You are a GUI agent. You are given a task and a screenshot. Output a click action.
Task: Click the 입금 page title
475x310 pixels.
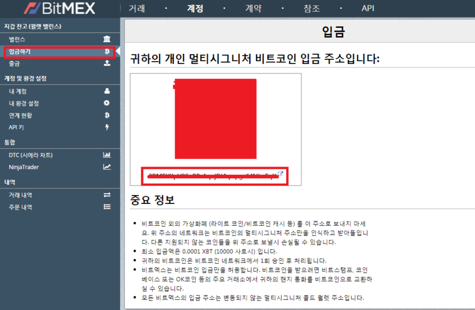click(333, 32)
